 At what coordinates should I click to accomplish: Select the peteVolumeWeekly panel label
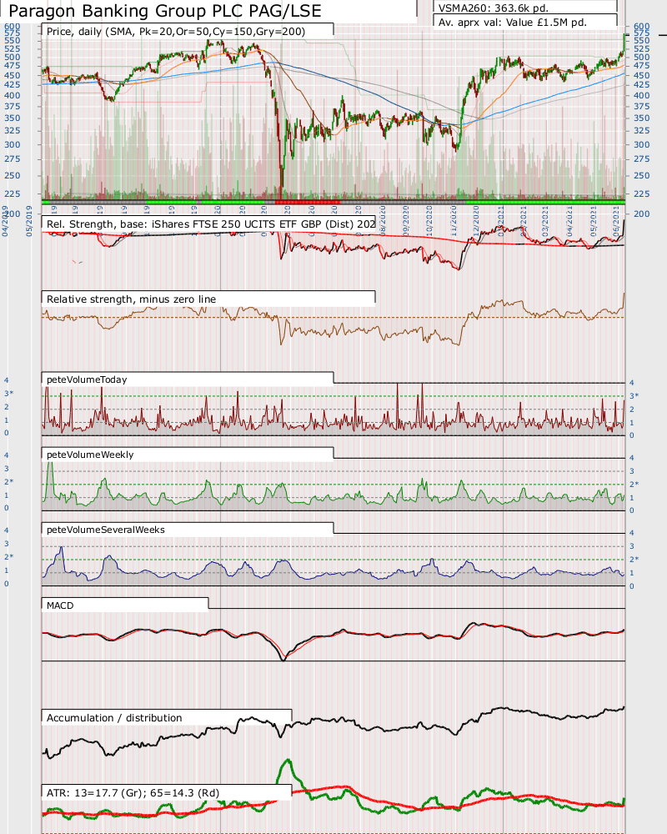pos(90,455)
